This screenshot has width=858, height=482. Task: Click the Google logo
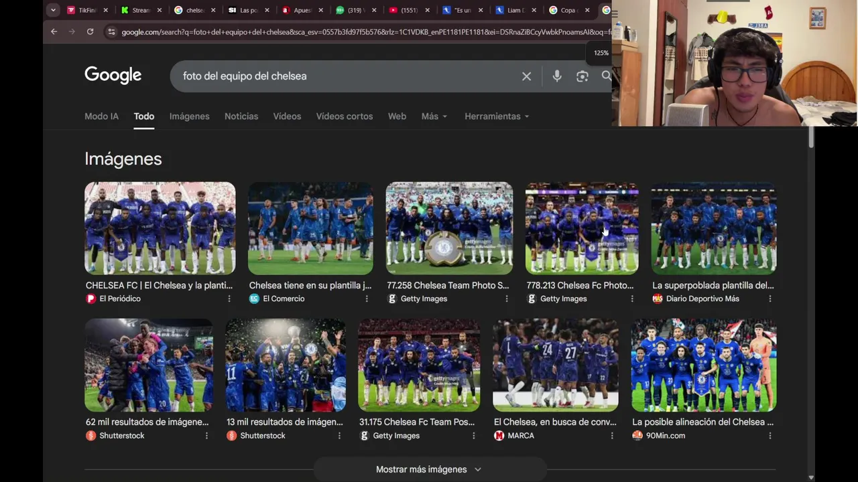[x=113, y=76]
